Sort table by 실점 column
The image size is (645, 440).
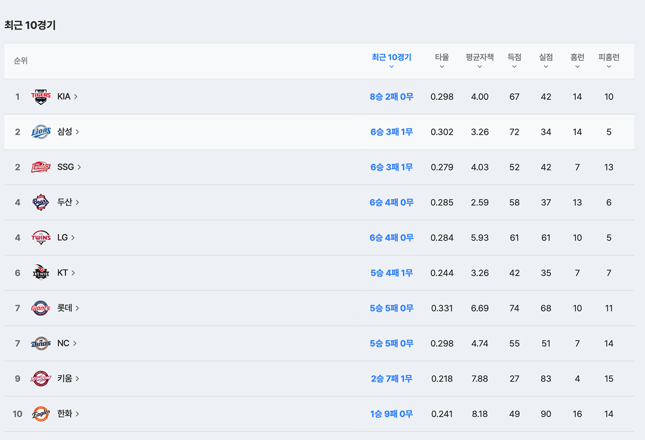pos(546,61)
